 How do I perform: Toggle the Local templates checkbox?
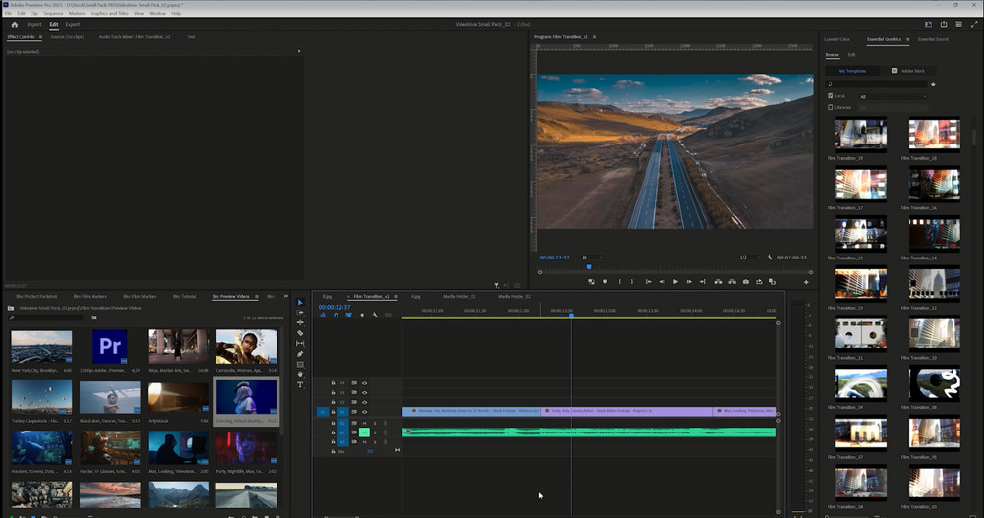pos(830,96)
